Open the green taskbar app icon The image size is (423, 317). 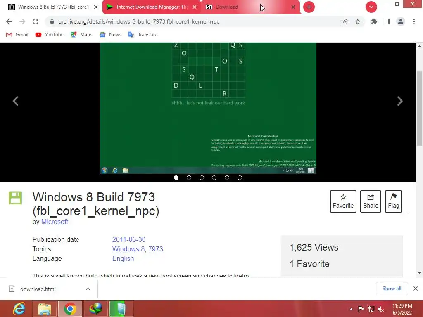coord(121,309)
